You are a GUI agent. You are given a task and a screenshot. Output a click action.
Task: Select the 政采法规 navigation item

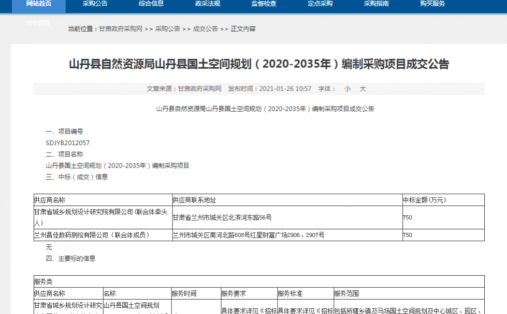[208, 4]
